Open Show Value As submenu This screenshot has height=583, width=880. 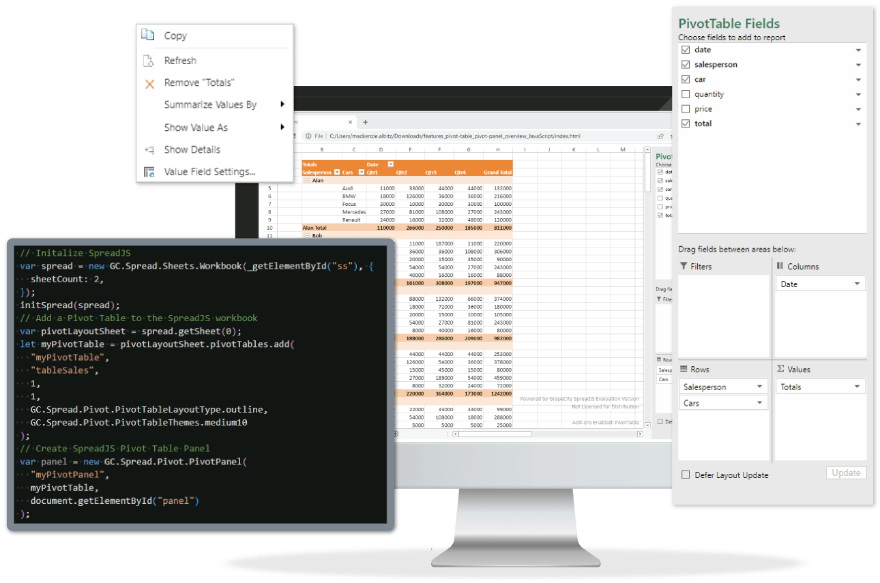tap(196, 128)
